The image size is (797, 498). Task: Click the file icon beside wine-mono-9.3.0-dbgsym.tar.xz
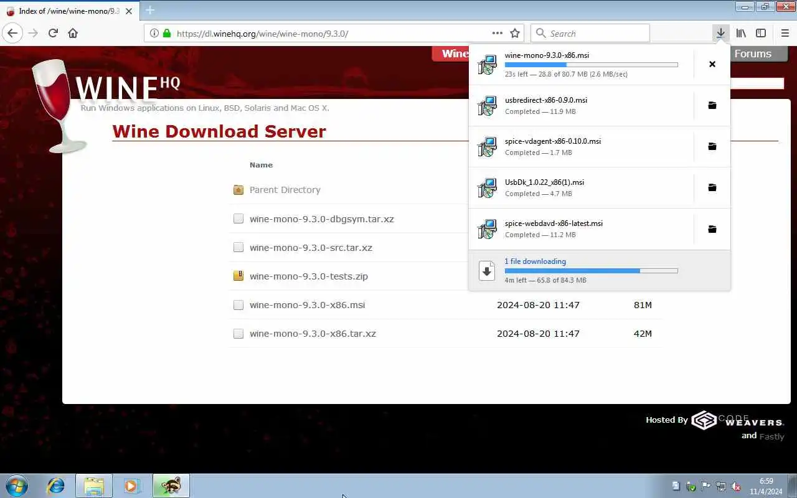238,218
